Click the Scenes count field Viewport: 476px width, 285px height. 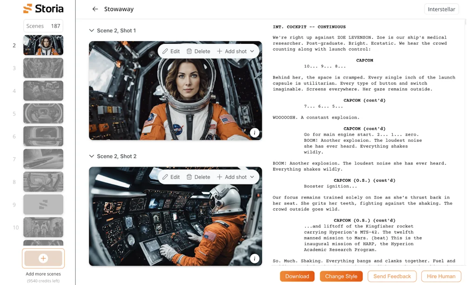(43, 26)
